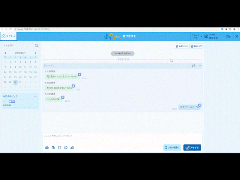Open the グループ1 topic link

[7, 105]
